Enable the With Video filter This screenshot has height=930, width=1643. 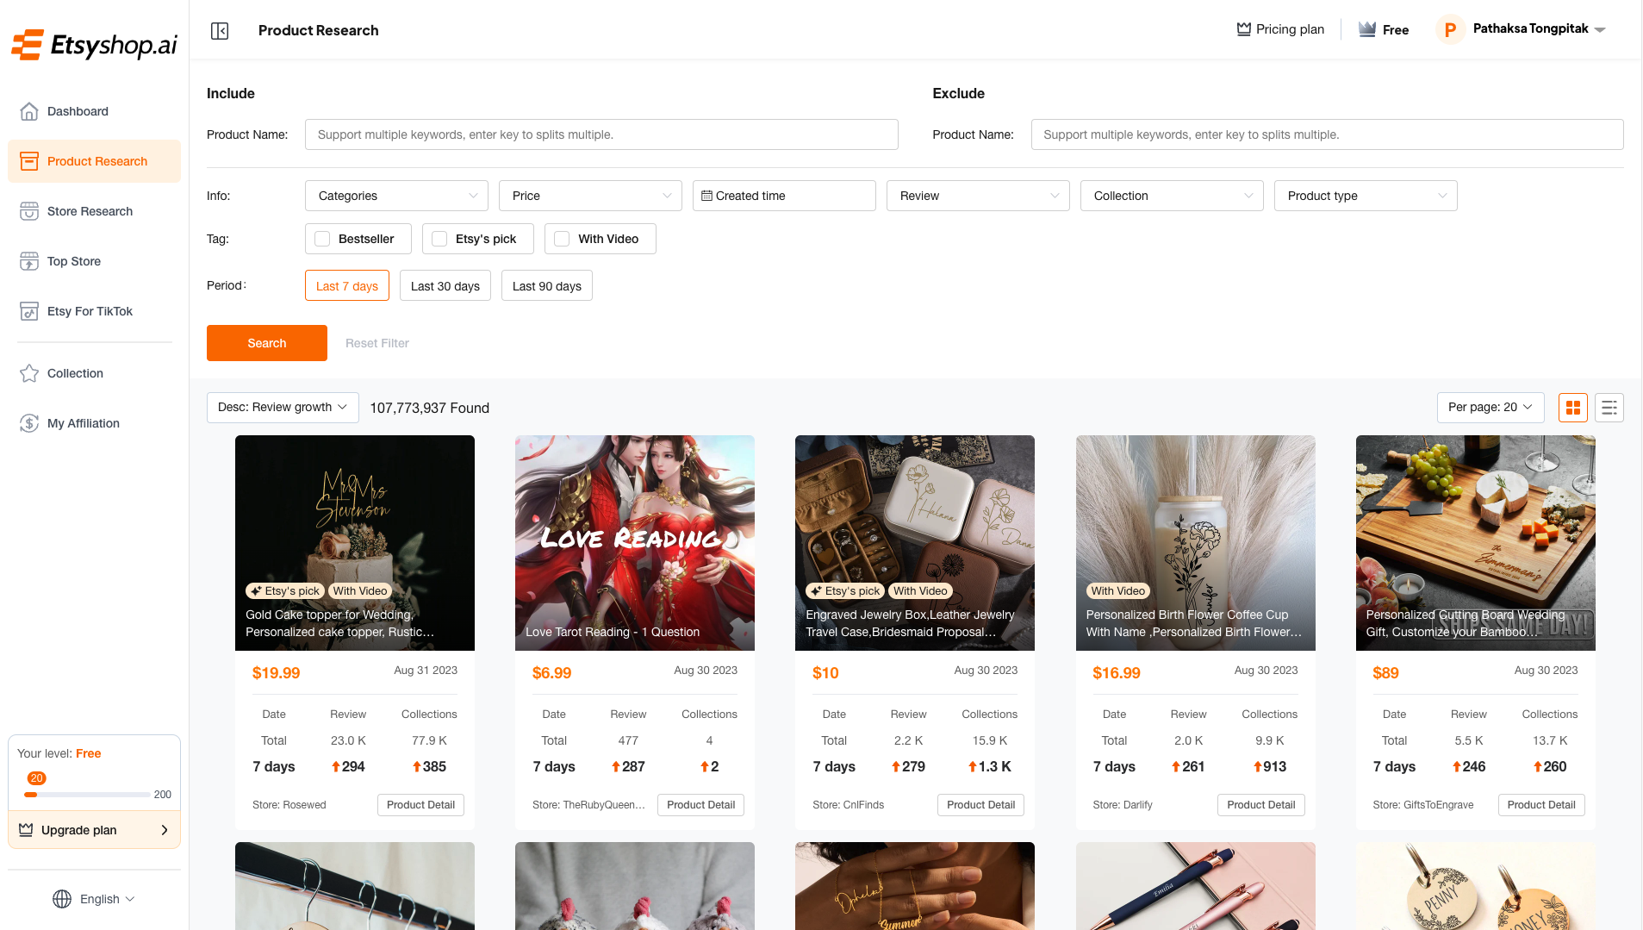tap(562, 239)
